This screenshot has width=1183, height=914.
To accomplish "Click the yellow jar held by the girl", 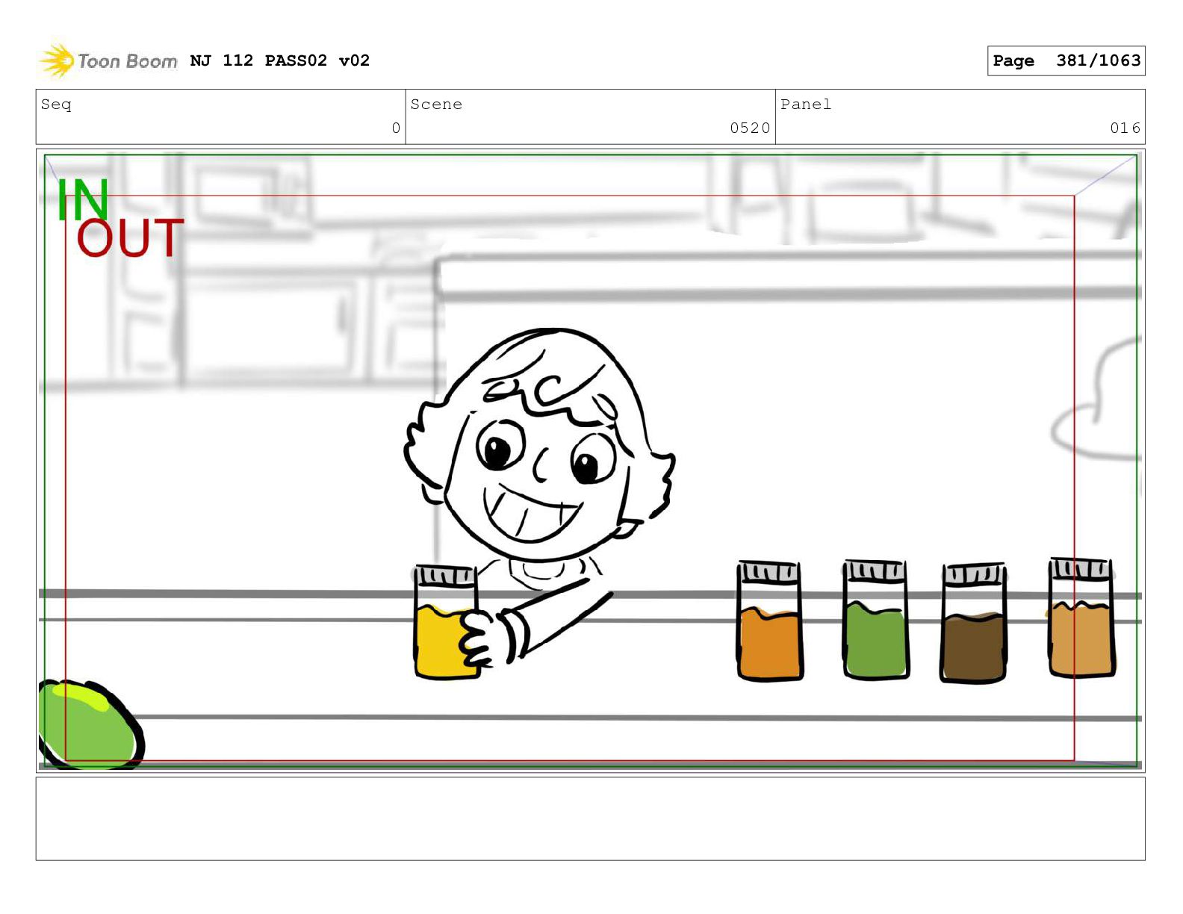I will pos(446,623).
